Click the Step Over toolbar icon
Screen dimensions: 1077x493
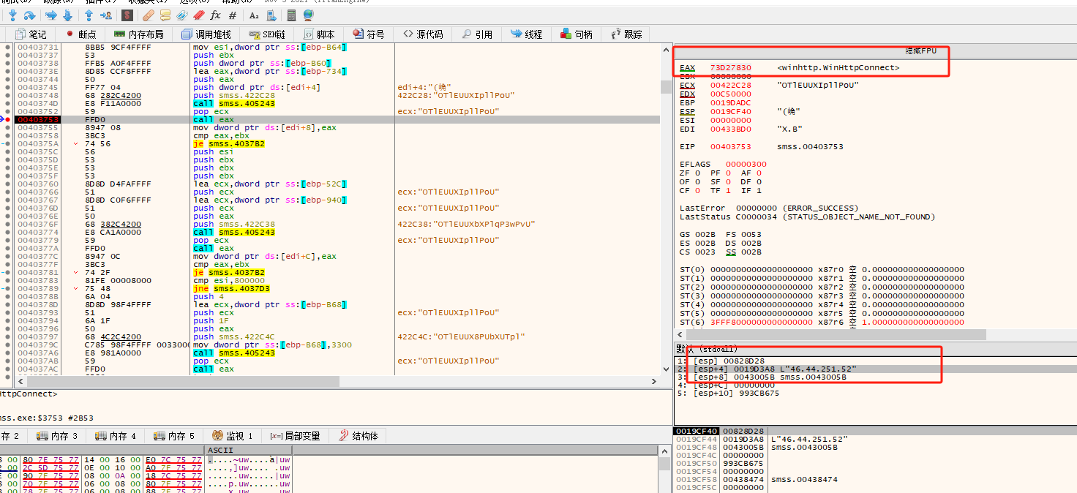pyautogui.click(x=29, y=15)
